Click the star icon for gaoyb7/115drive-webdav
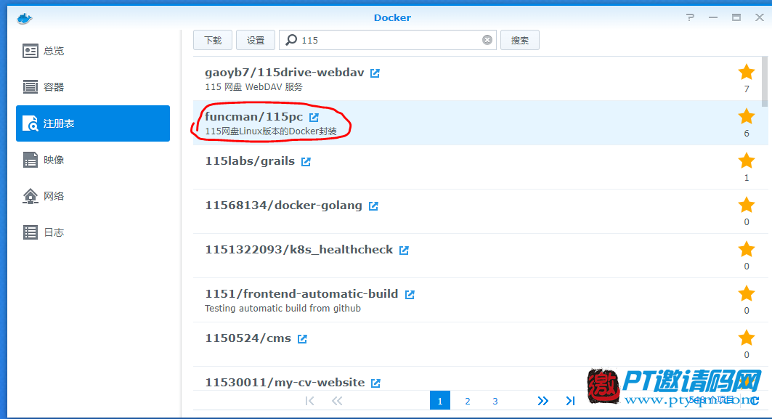This screenshot has width=772, height=419. click(747, 73)
